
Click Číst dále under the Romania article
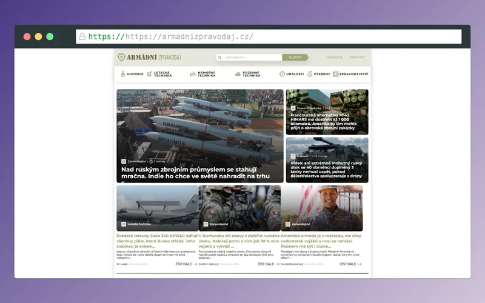coord(268,264)
